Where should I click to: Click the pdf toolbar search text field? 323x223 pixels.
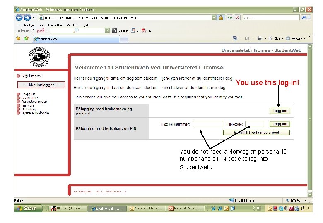(x=77, y=31)
